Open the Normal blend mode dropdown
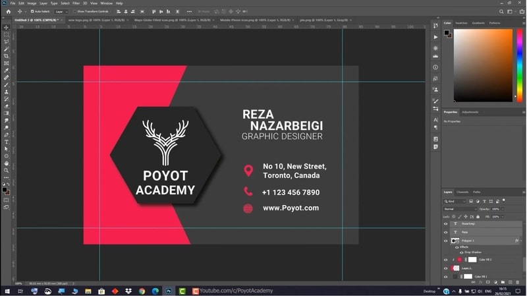 [x=459, y=209]
